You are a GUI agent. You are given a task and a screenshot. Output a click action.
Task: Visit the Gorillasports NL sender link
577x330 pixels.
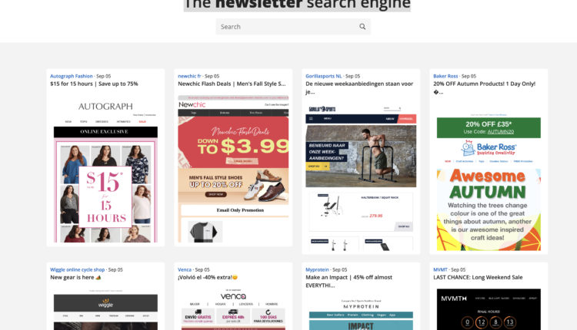[324, 76]
